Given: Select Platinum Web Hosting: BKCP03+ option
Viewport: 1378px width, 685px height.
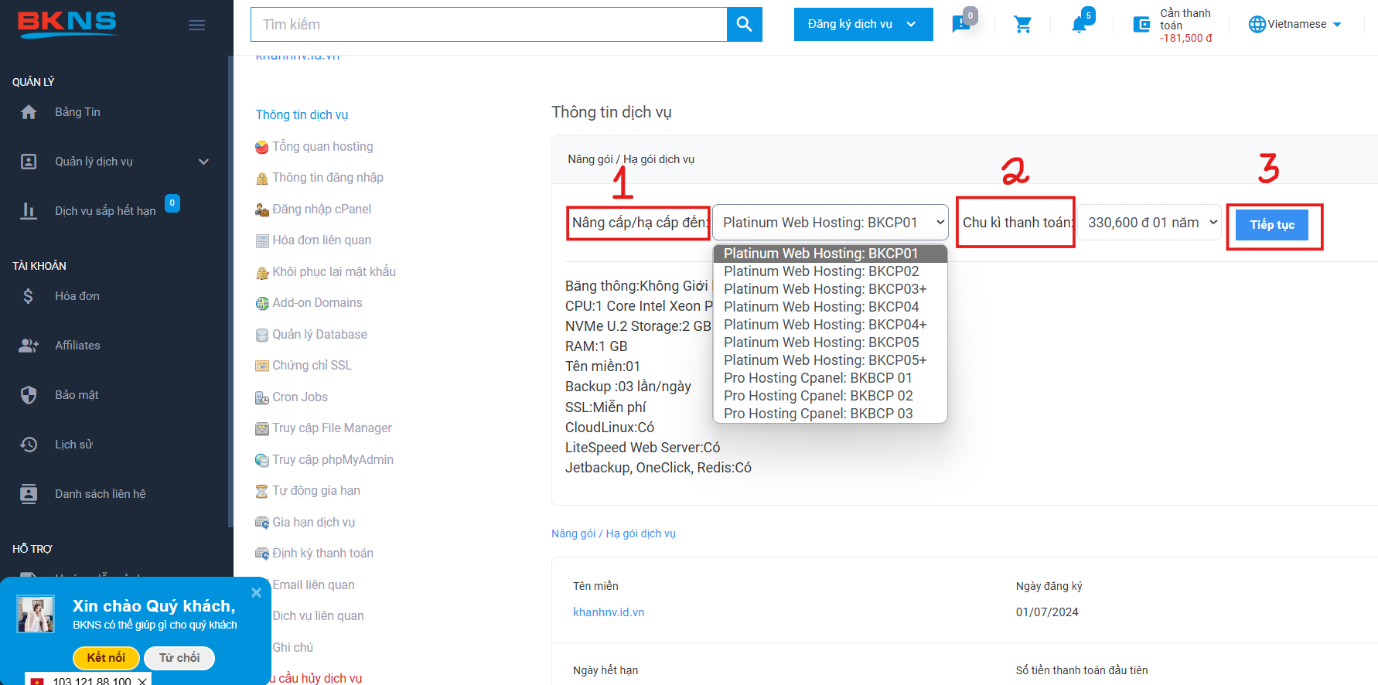Looking at the screenshot, I should coord(830,289).
